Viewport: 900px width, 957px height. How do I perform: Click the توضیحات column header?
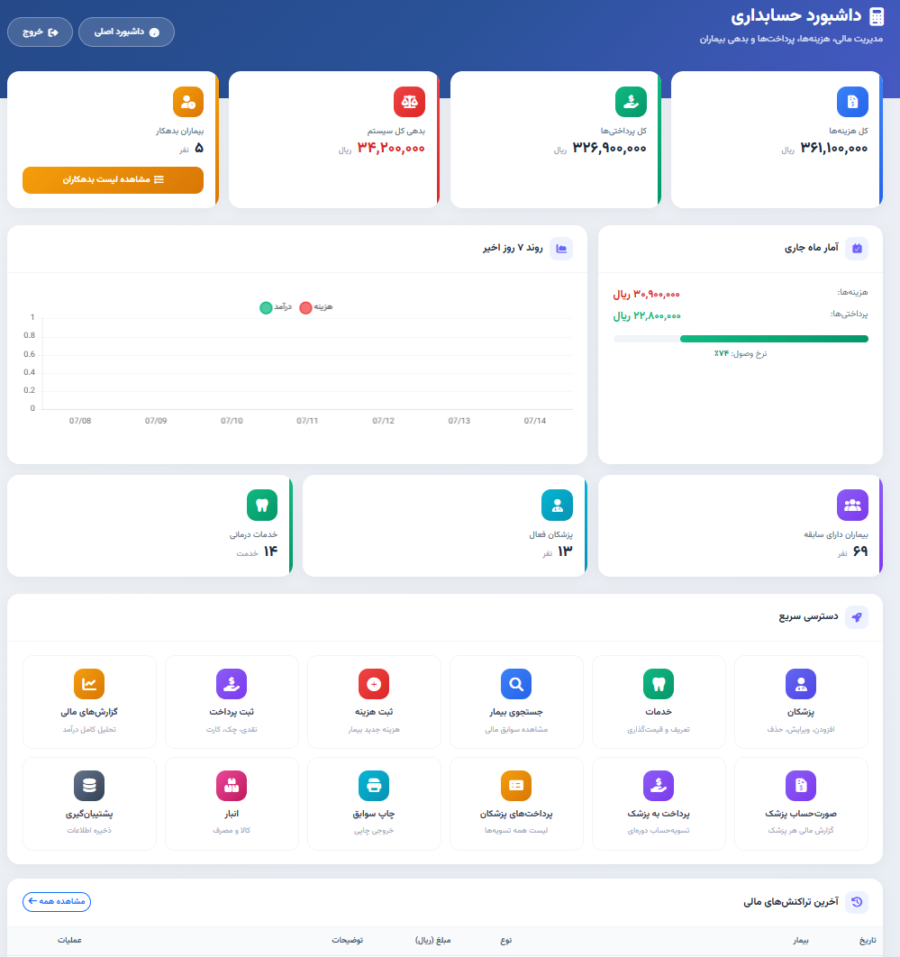[x=347, y=941]
